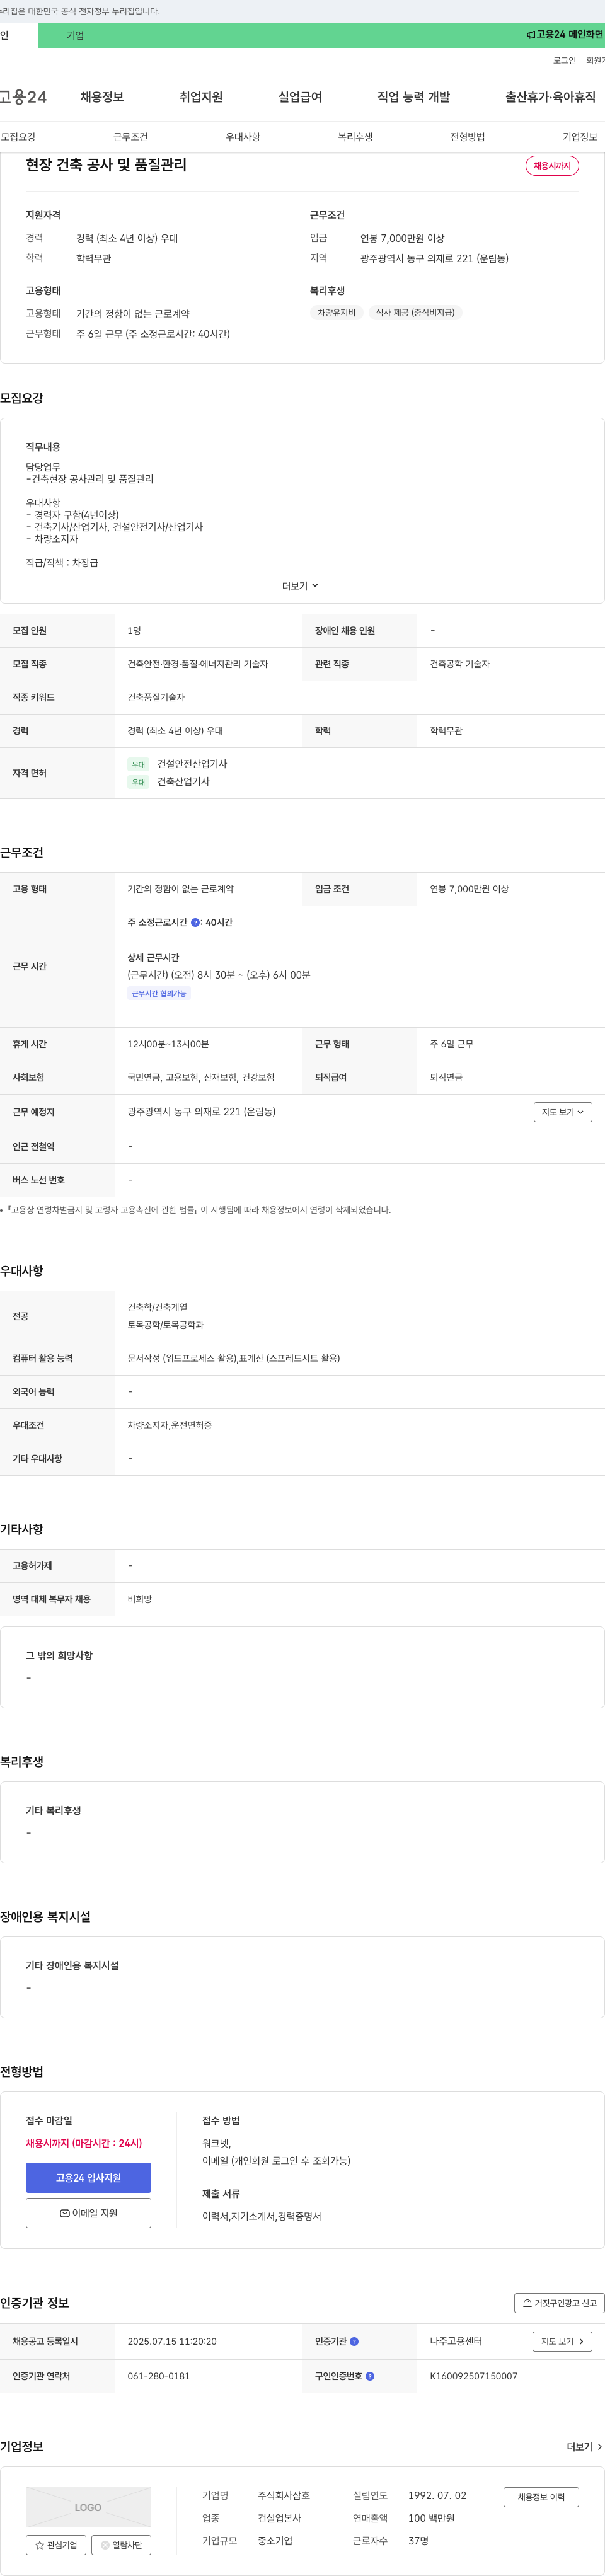Click info icon next to 주 소정근로시간
Image resolution: width=605 pixels, height=2576 pixels.
click(195, 923)
